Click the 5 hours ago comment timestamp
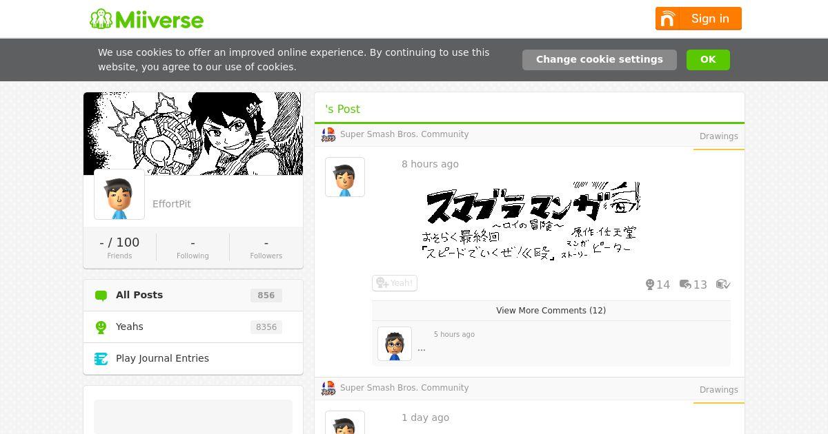The width and height of the screenshot is (828, 434). (454, 334)
